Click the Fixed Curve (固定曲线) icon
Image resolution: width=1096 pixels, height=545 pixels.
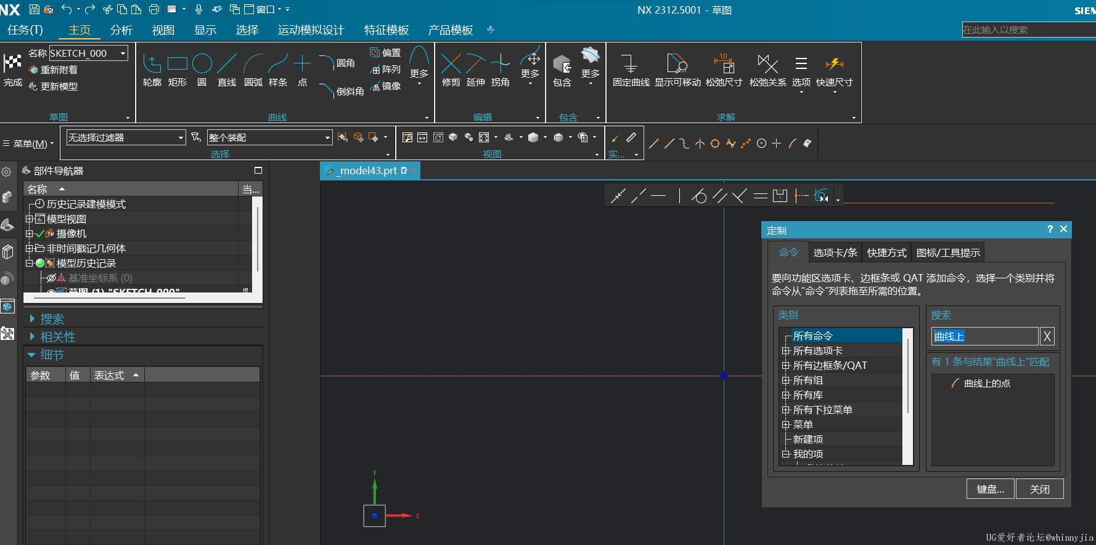coord(631,64)
